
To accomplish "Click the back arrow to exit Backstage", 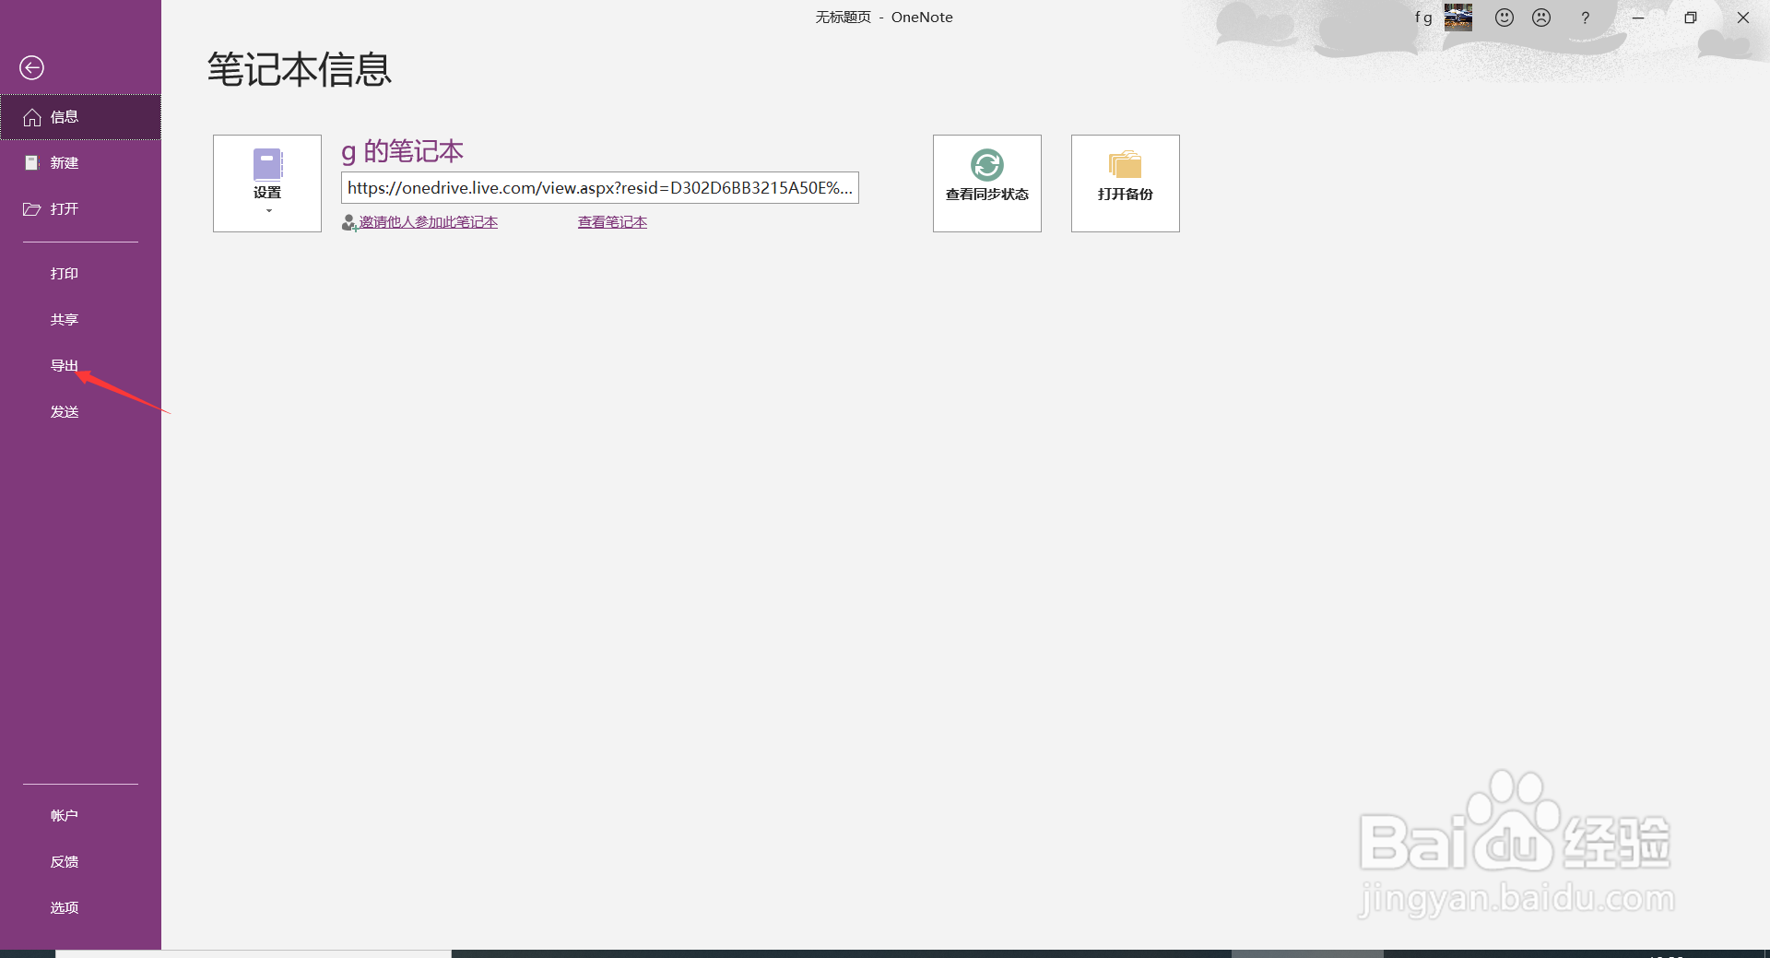I will click(x=31, y=67).
